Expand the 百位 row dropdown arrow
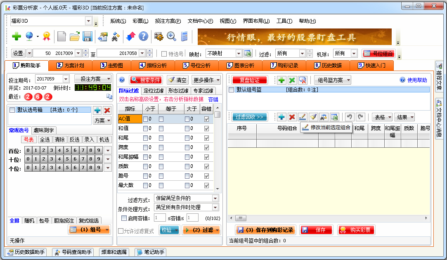Screen dimensions: 447x260 coord(108,150)
